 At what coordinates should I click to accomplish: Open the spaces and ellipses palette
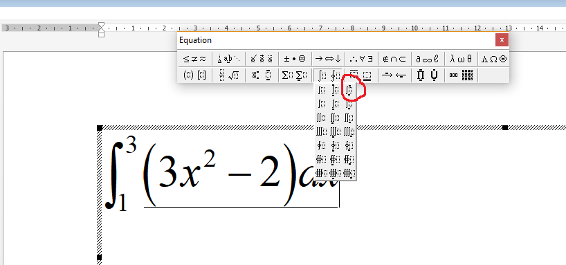click(228, 59)
